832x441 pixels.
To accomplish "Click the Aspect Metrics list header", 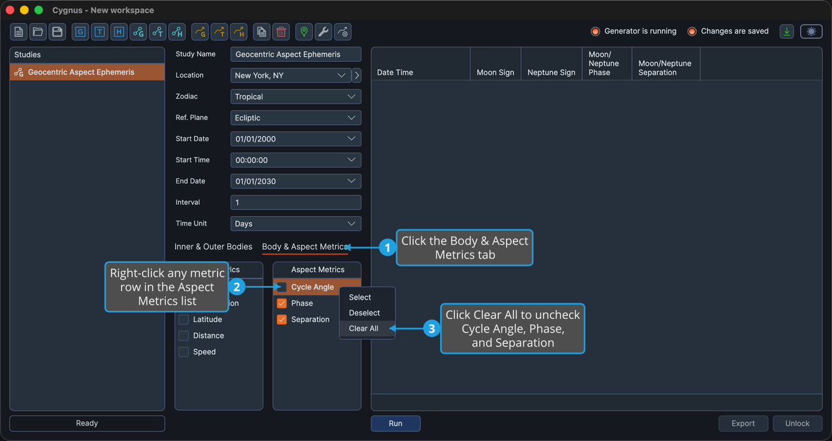I will coord(317,270).
